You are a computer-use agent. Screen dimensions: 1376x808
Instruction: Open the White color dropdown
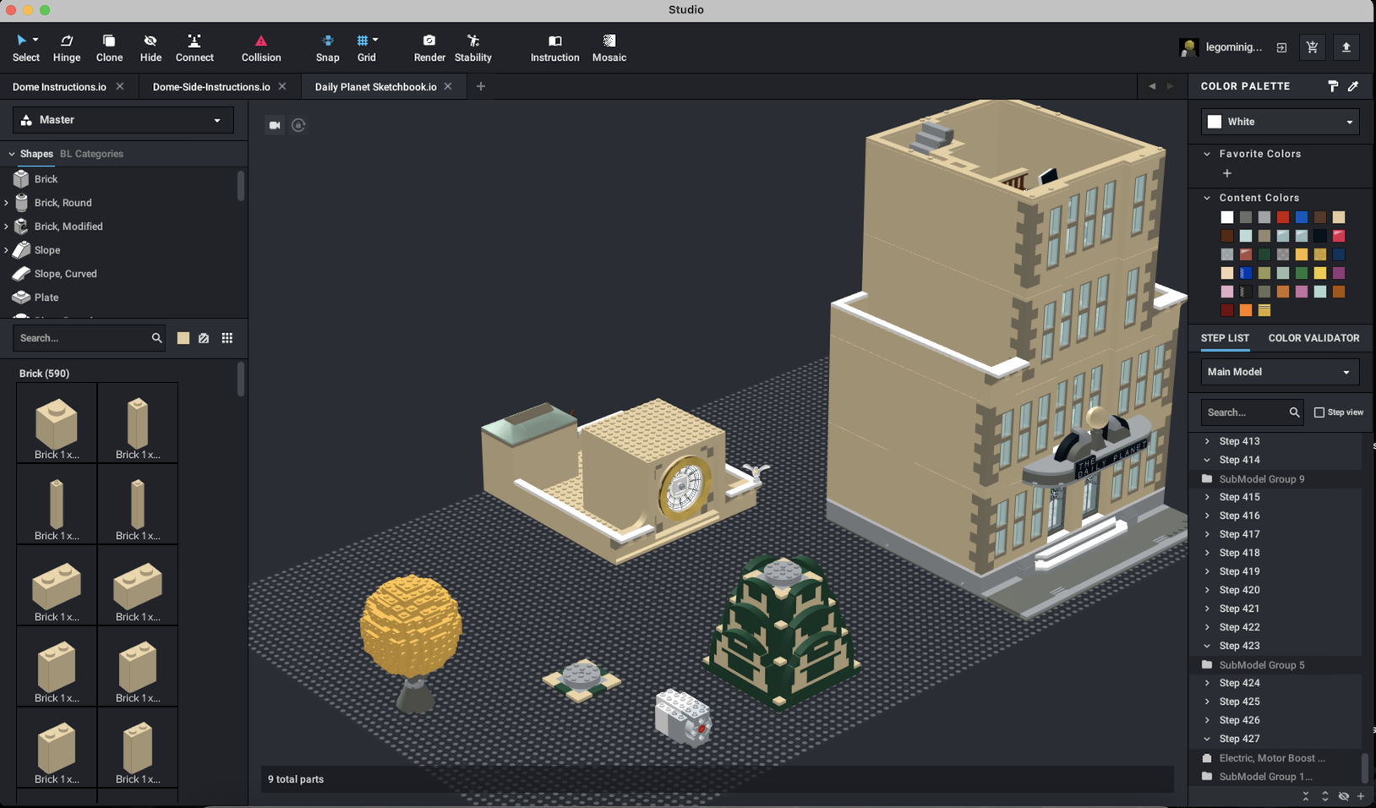(1280, 122)
